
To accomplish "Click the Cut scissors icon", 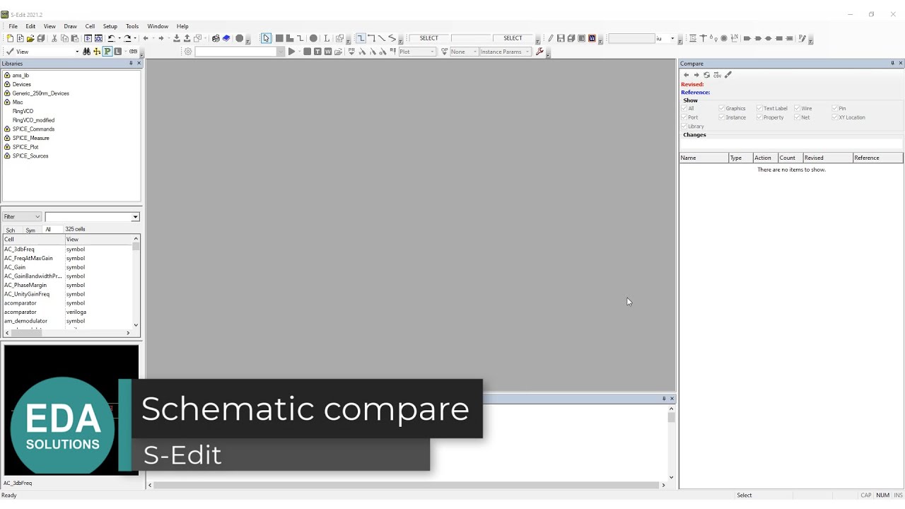I will pyautogui.click(x=54, y=38).
